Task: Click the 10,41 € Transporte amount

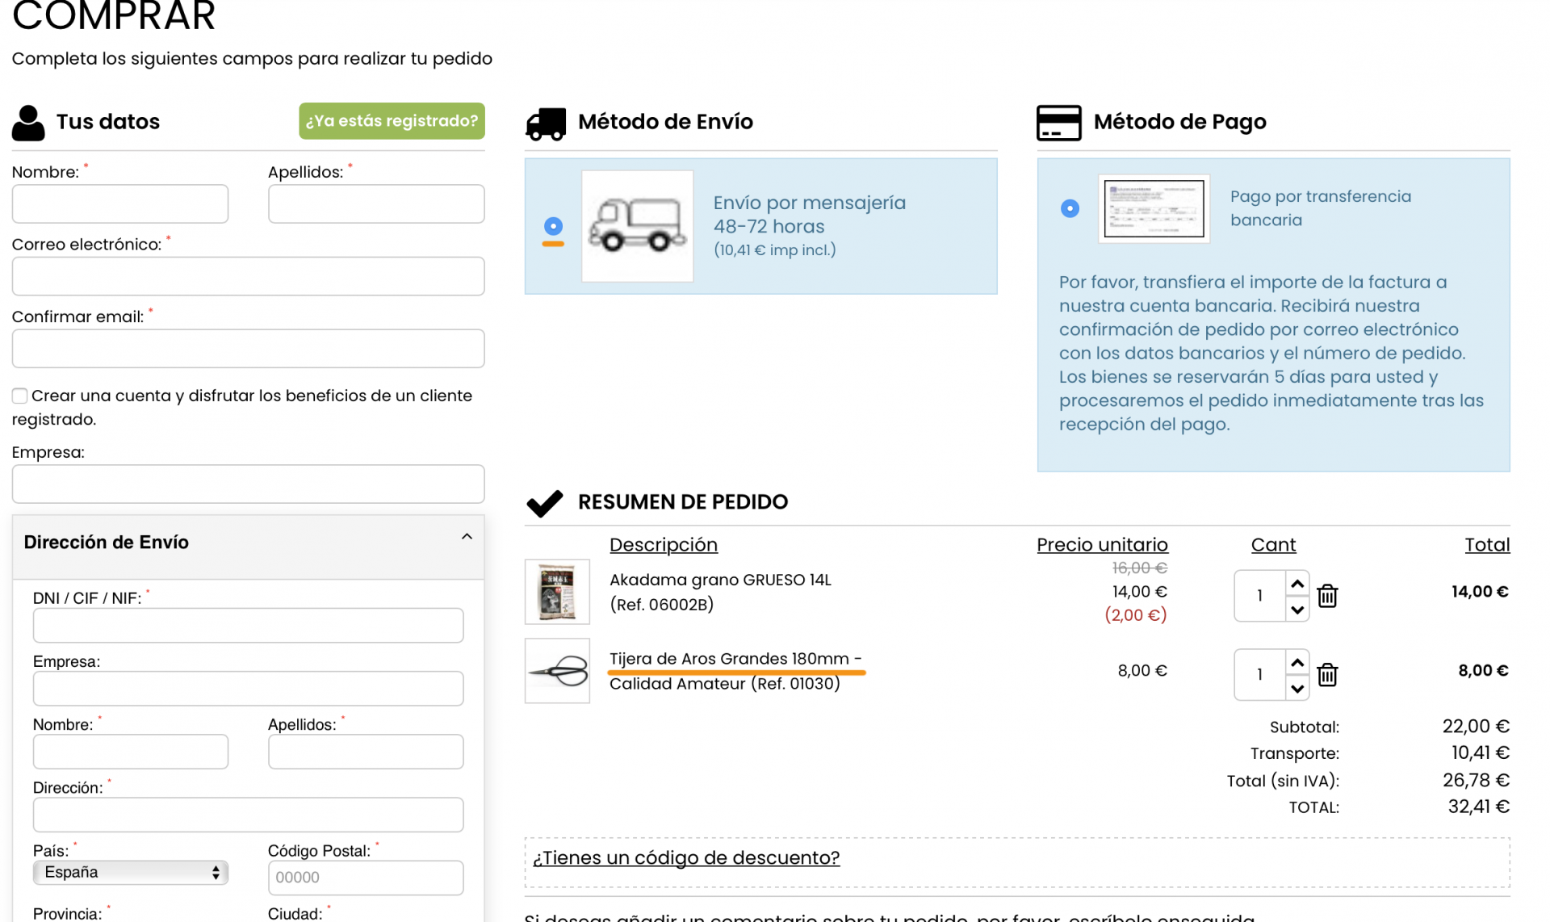Action: click(x=1480, y=752)
